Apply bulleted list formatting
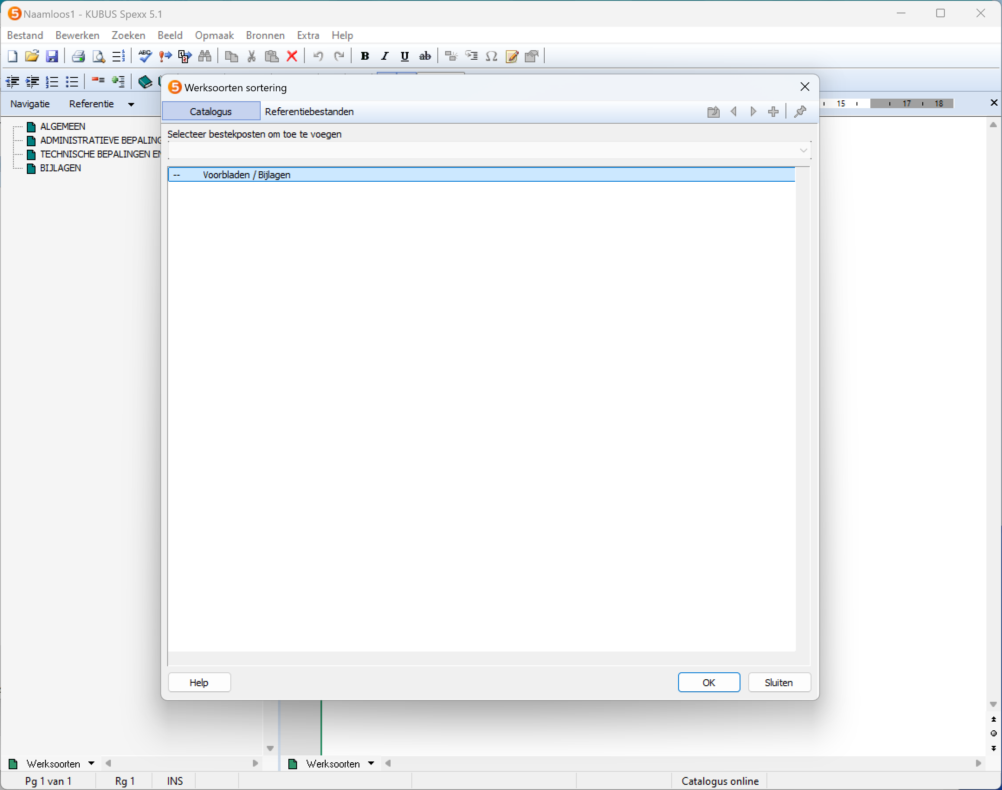Screen dimensions: 1002x790 72,82
